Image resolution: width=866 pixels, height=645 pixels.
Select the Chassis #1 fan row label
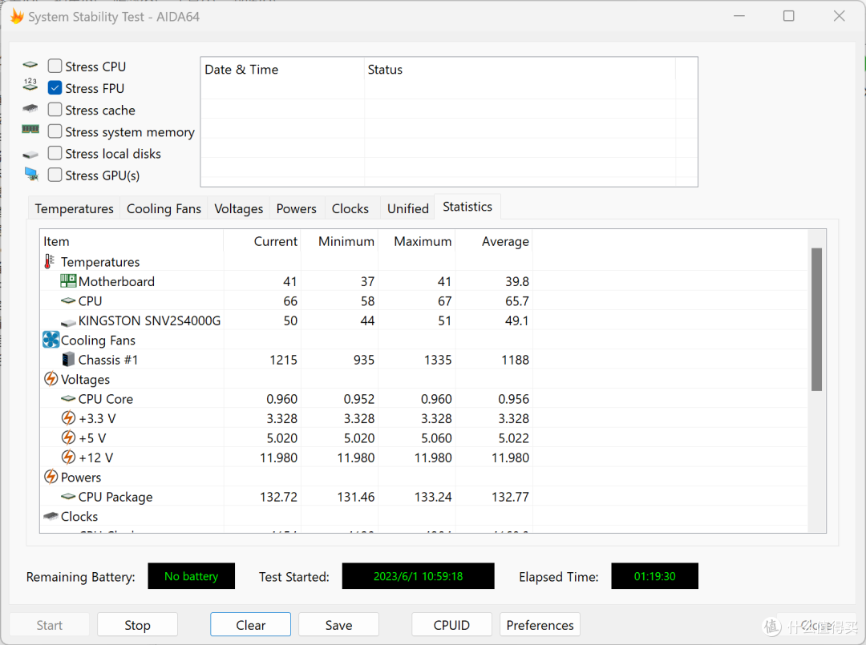pyautogui.click(x=108, y=360)
